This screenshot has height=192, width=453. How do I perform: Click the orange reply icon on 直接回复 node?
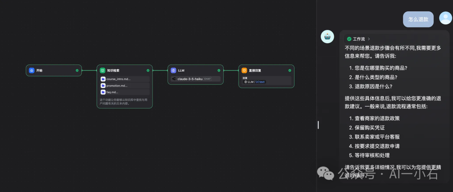click(244, 70)
